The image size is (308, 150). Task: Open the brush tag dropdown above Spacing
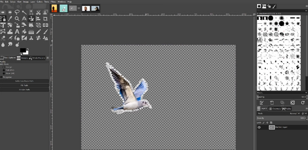pyautogui.click(x=282, y=93)
